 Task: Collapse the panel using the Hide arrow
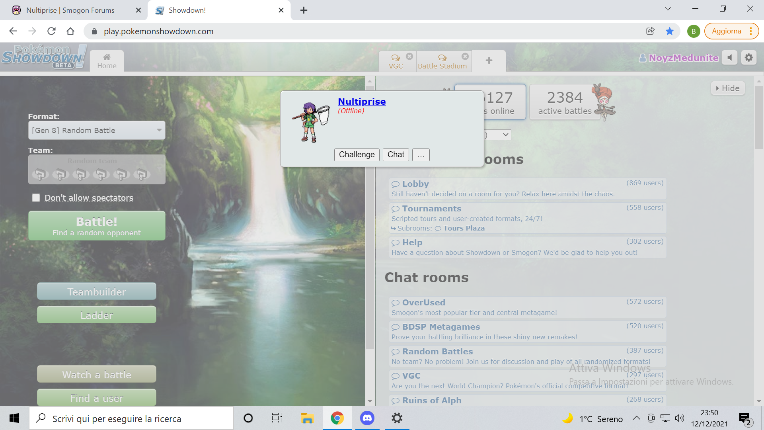click(727, 88)
